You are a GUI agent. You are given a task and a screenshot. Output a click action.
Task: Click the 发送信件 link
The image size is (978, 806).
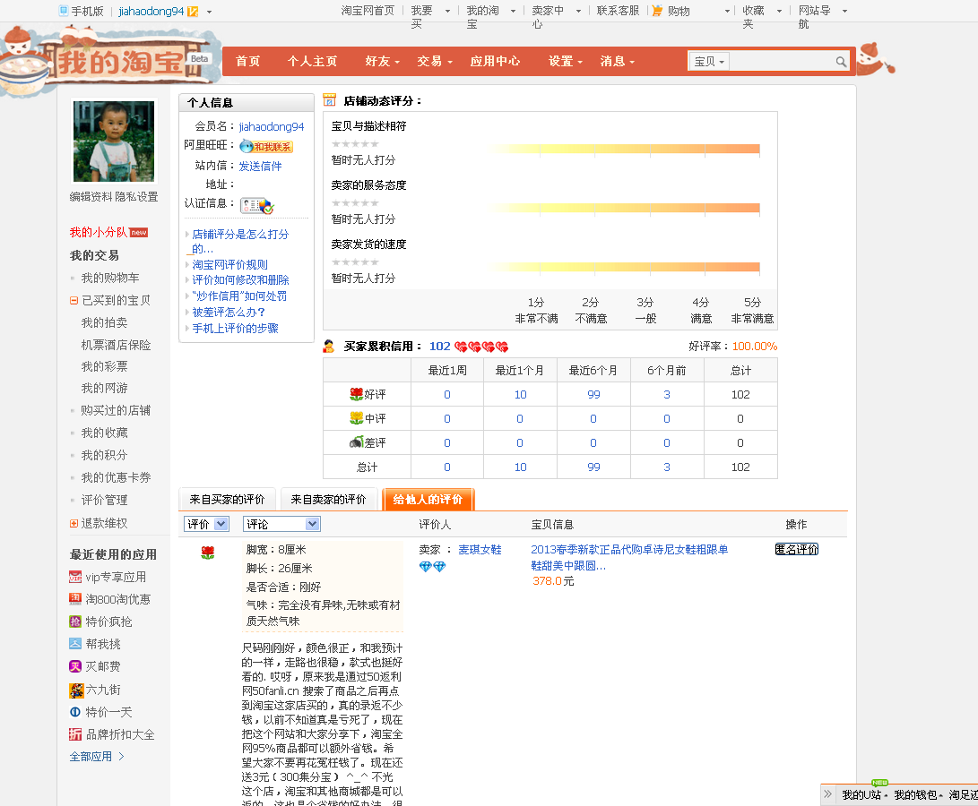tap(260, 166)
